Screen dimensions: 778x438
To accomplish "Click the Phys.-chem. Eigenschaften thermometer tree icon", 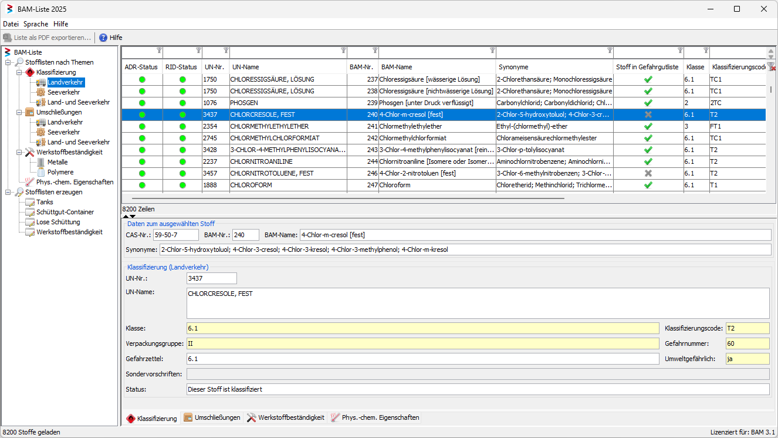I will 29,182.
